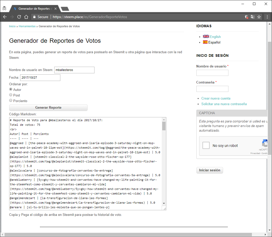Screen dimensions: 272x237
Task: Open Solicitar una nueva contraseña link
Action: tap(224, 104)
